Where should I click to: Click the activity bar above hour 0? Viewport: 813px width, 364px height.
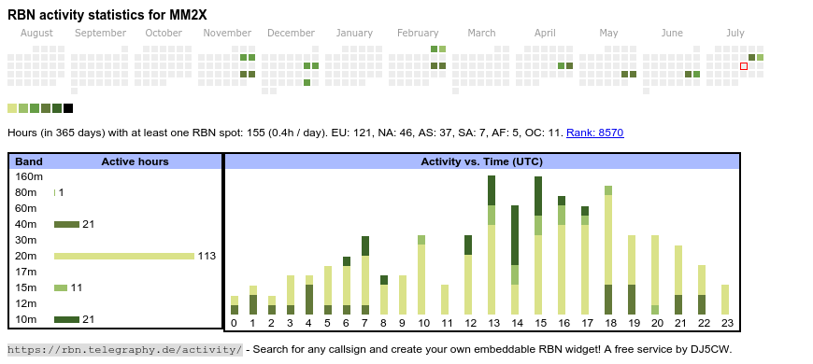235,305
